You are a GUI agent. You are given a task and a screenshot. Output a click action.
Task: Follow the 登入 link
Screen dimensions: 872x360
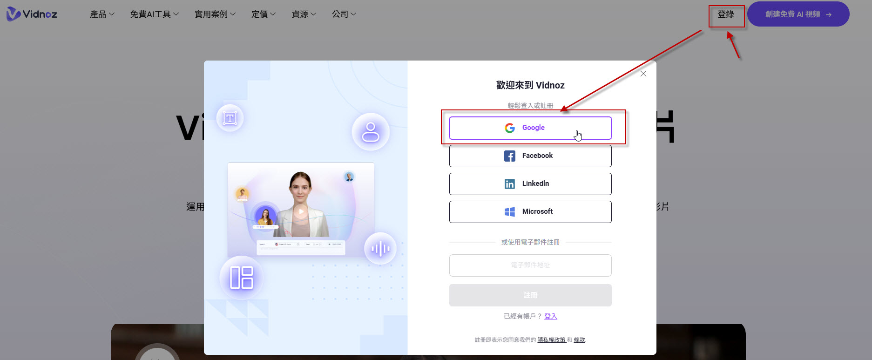551,316
